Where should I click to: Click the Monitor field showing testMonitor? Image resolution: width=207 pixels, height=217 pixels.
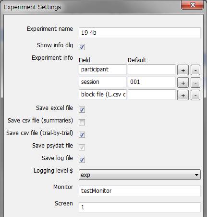click(x=140, y=191)
